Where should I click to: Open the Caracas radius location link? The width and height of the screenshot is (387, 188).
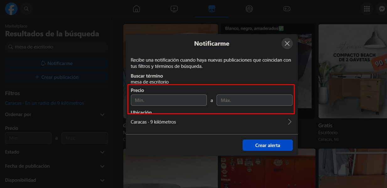[x=45, y=103]
